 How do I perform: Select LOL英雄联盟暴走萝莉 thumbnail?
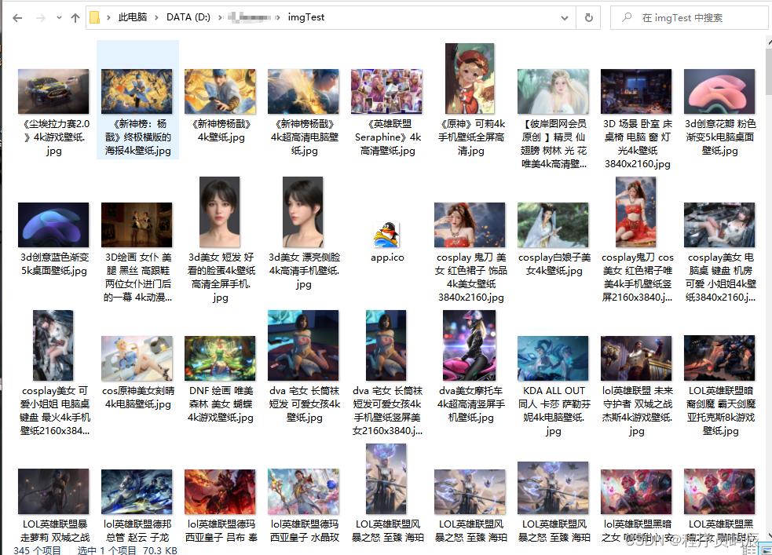tap(53, 491)
